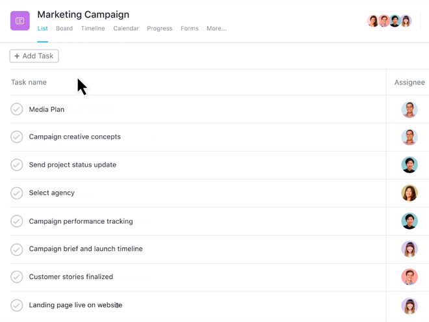Click the Add Task button
The width and height of the screenshot is (429, 322).
tap(34, 56)
